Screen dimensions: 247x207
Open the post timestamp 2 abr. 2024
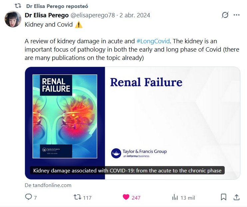tap(135, 15)
